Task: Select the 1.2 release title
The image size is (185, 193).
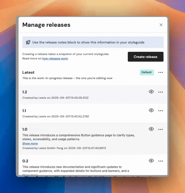Action: coord(25,92)
